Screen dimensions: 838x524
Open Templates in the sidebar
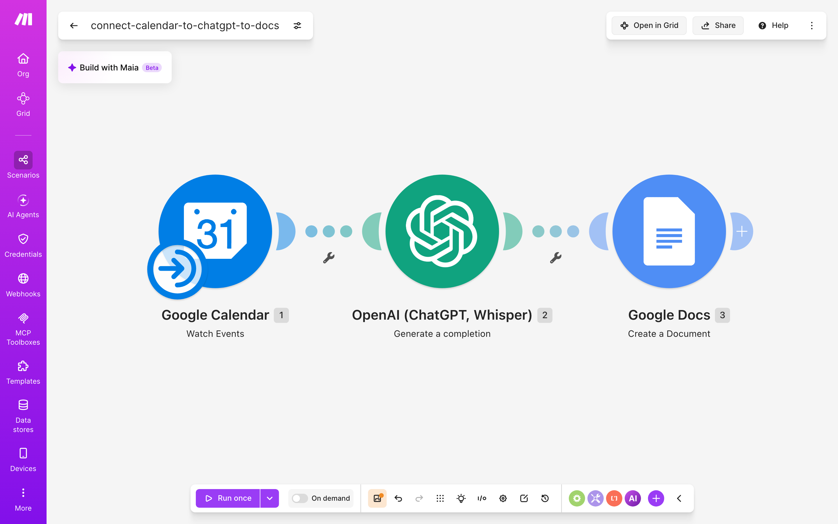coord(23,373)
